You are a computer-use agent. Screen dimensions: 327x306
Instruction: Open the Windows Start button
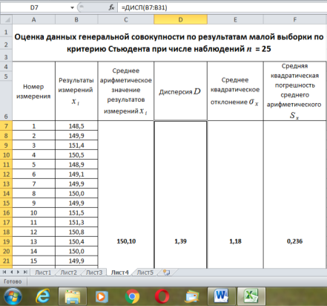(x=13, y=296)
